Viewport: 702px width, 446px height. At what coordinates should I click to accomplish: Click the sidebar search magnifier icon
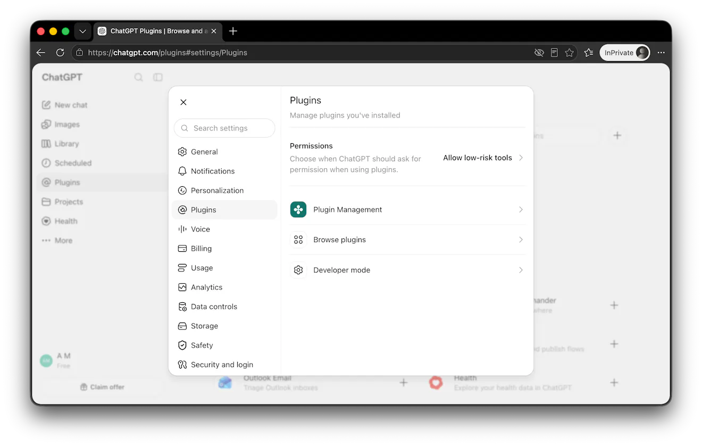tap(138, 77)
